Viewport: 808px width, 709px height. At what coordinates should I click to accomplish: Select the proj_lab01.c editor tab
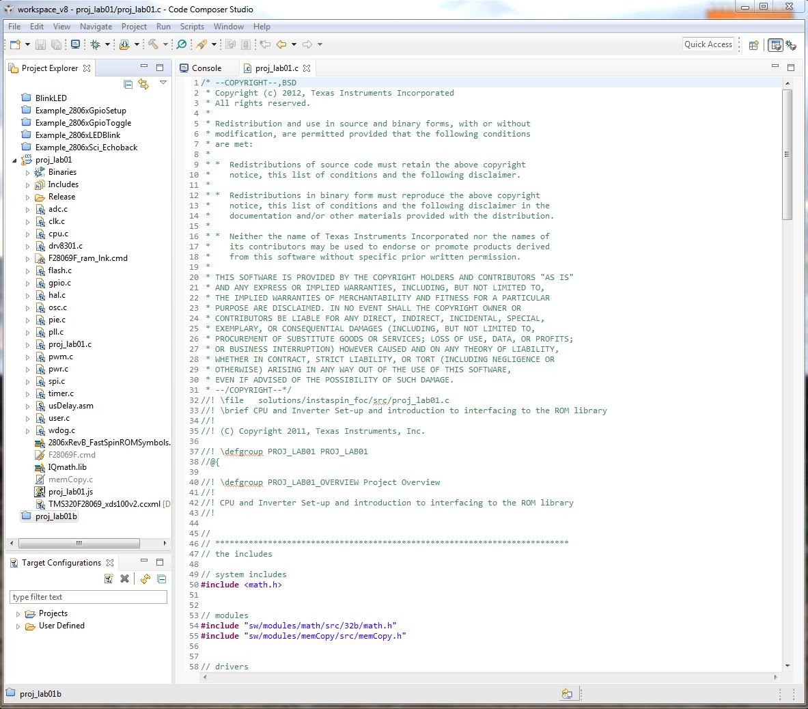(277, 68)
